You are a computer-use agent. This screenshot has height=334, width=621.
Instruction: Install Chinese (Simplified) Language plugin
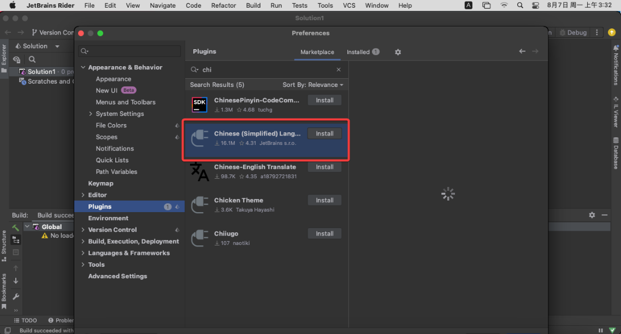324,133
